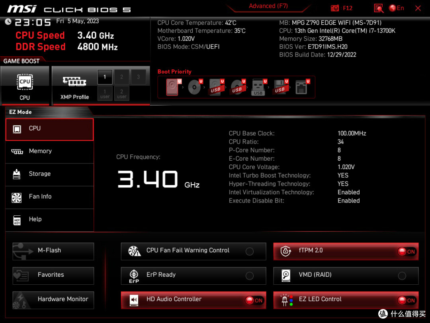Open M-Flash utility
Screen dimensions: 430x323
tap(53, 251)
